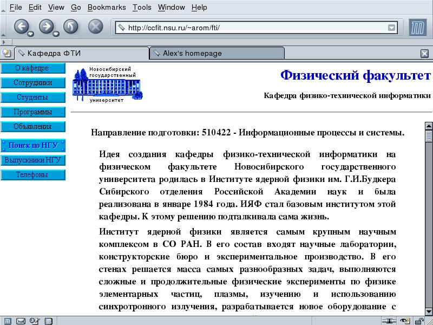Screen dimensions: 433x325
Task: Open the Help menu
Action: [x=199, y=7]
